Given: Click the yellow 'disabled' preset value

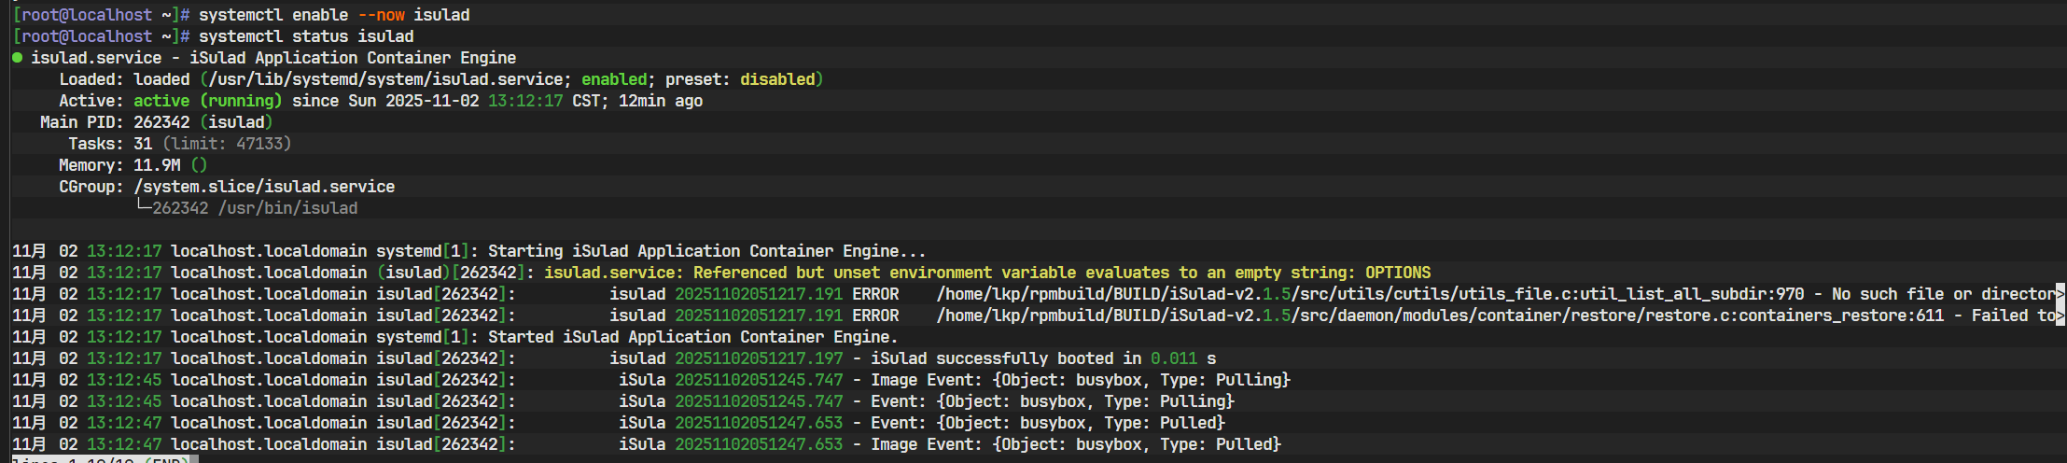Looking at the screenshot, I should (x=777, y=79).
